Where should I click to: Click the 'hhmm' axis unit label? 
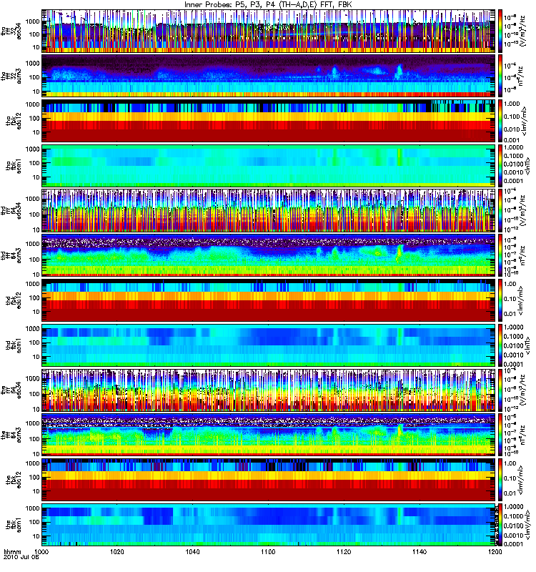point(12,552)
